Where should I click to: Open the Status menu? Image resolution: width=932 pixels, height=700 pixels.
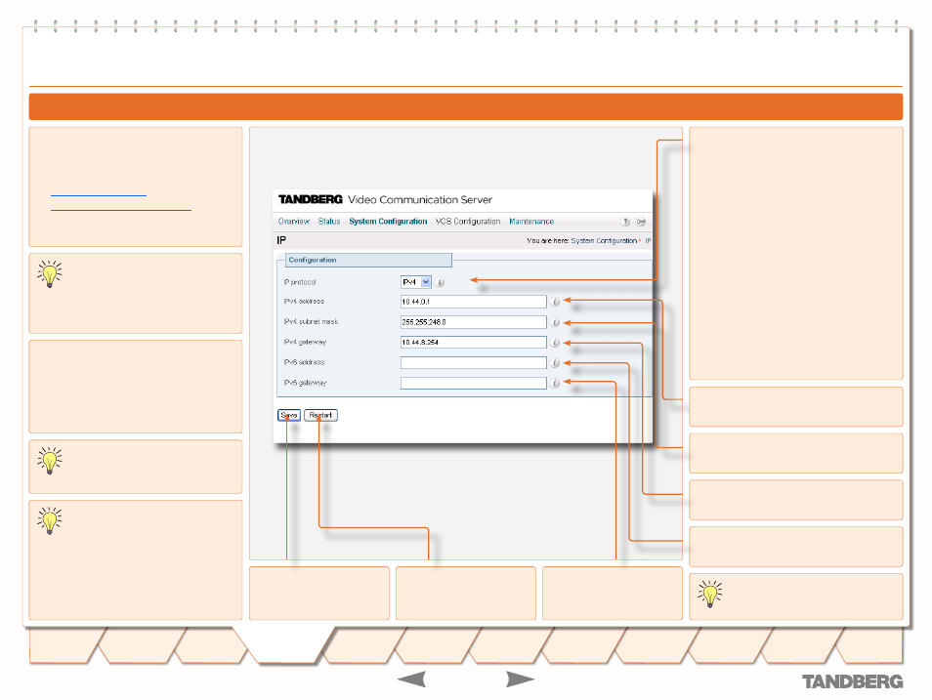(x=329, y=222)
